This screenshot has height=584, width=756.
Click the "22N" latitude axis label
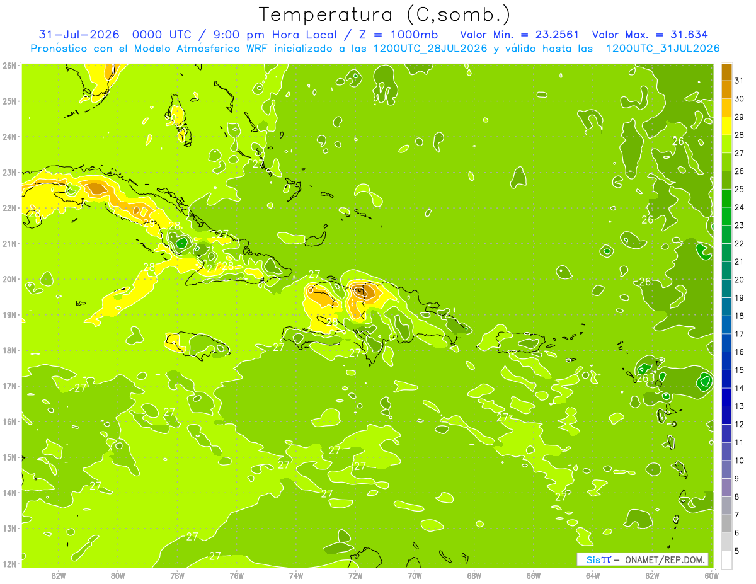[x=9, y=208]
